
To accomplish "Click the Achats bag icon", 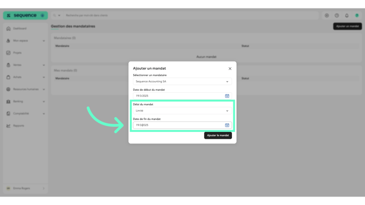I will 8,77.
